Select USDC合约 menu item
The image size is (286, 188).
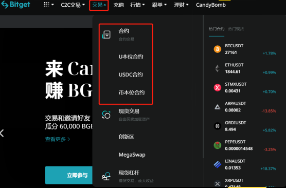point(131,74)
